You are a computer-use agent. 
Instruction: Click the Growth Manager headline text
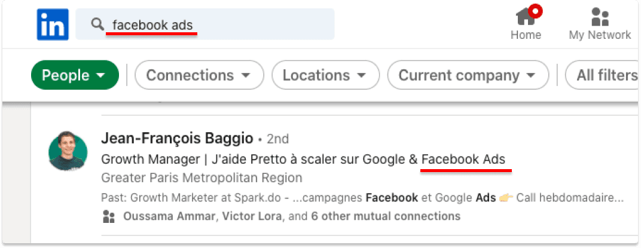tap(303, 160)
